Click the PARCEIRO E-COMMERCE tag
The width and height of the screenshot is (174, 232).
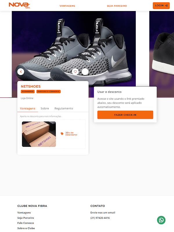[x=48, y=92]
